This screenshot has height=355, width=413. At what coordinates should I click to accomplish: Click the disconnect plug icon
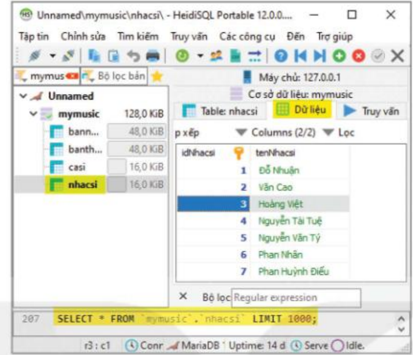[68, 56]
